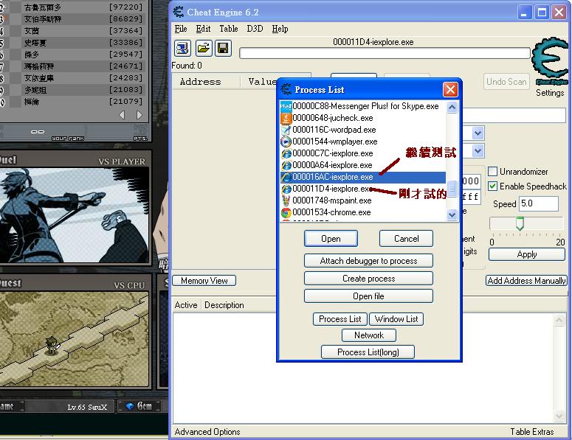Click Apply speedhack button
The width and height of the screenshot is (572, 440).
[x=527, y=254]
